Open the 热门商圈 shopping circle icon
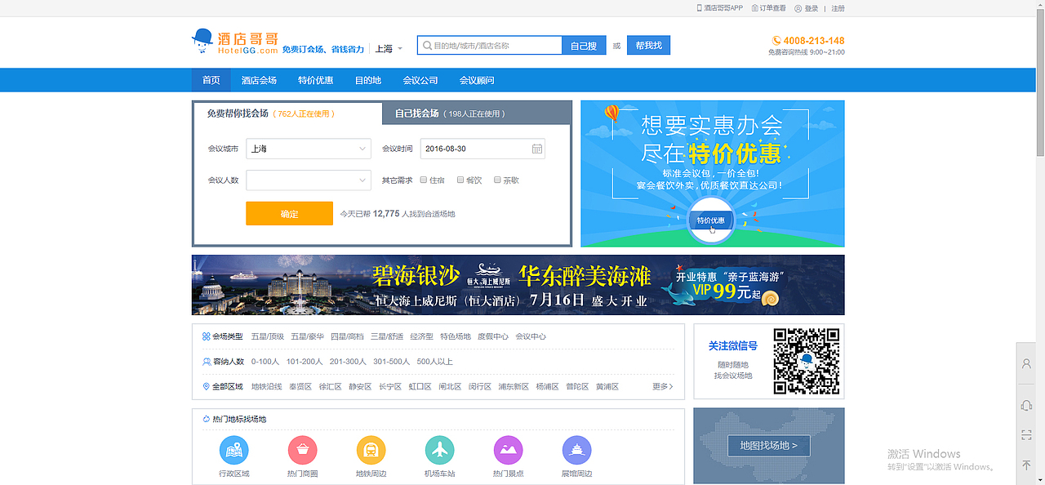 pos(302,450)
